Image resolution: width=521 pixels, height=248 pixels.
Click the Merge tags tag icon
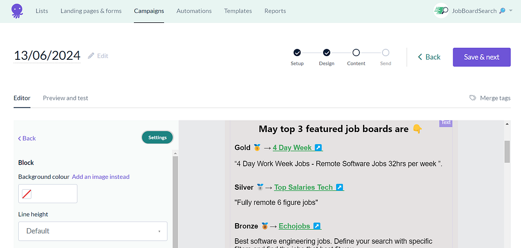tap(473, 98)
